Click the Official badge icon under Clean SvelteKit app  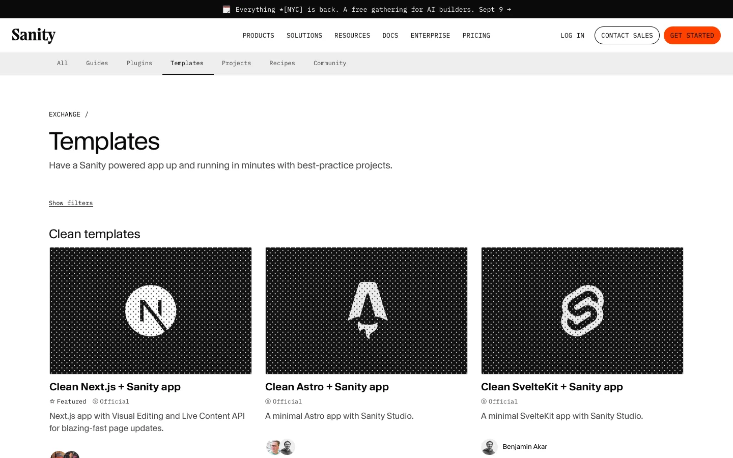click(x=484, y=402)
